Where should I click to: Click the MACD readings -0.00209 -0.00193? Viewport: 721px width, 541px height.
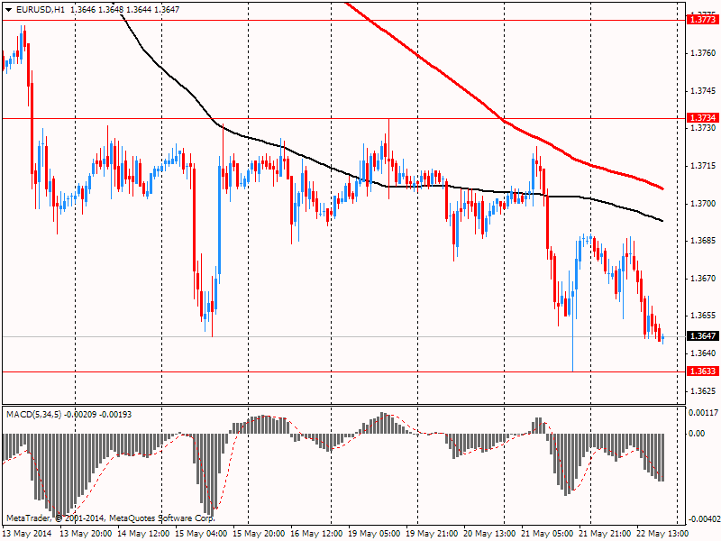(98, 415)
